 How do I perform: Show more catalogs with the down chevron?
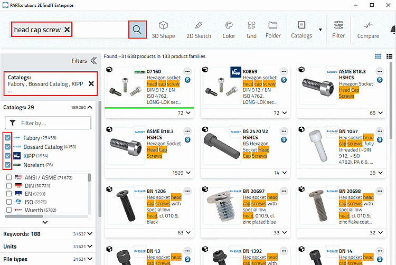click(45, 222)
